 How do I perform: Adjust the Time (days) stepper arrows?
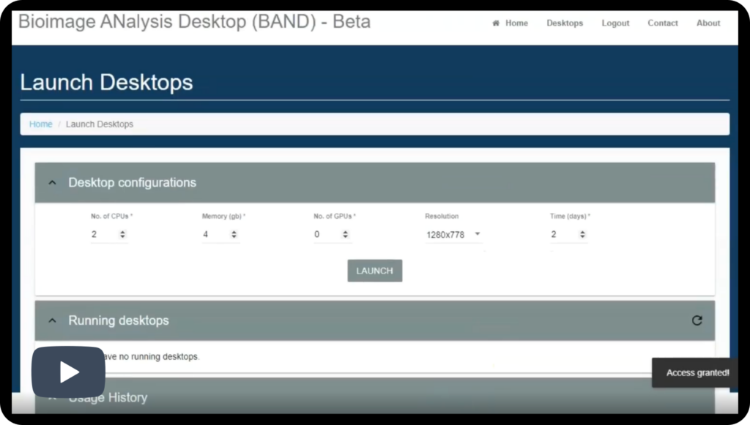tap(582, 235)
